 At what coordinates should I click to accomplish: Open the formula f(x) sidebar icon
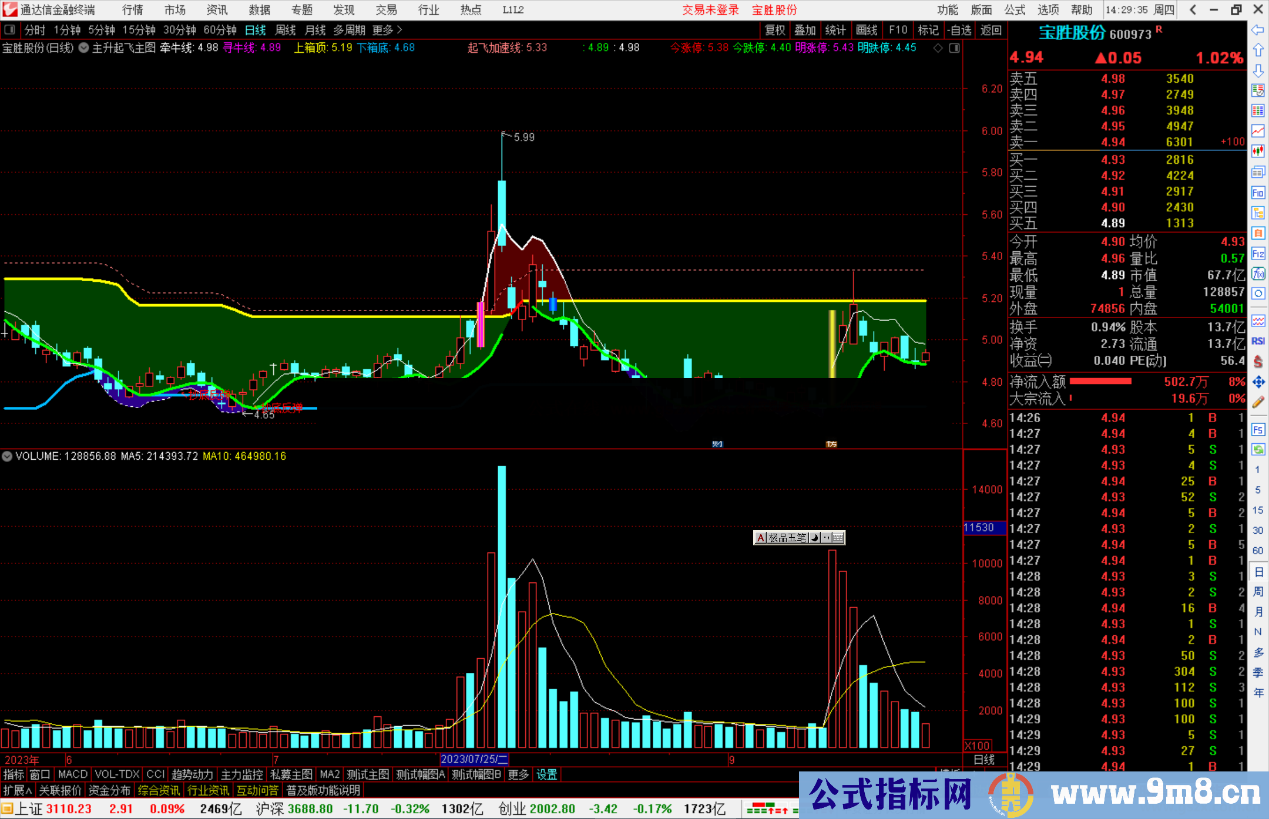[1258, 274]
